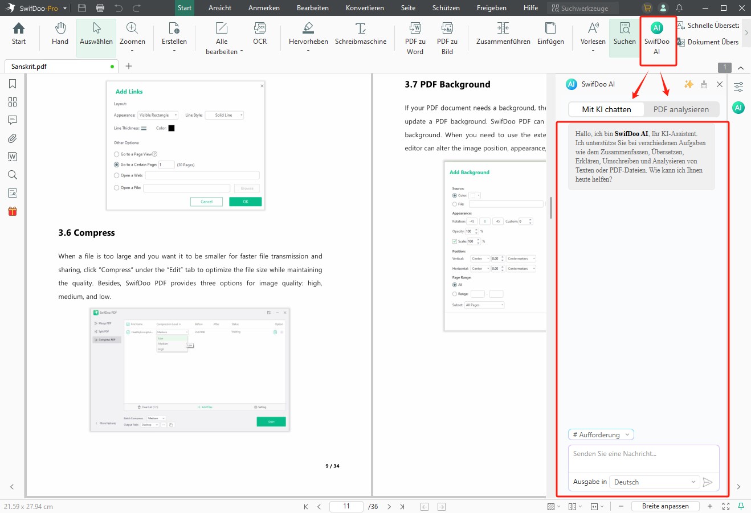Select the Sanskrit.pdf document tab

coord(61,66)
